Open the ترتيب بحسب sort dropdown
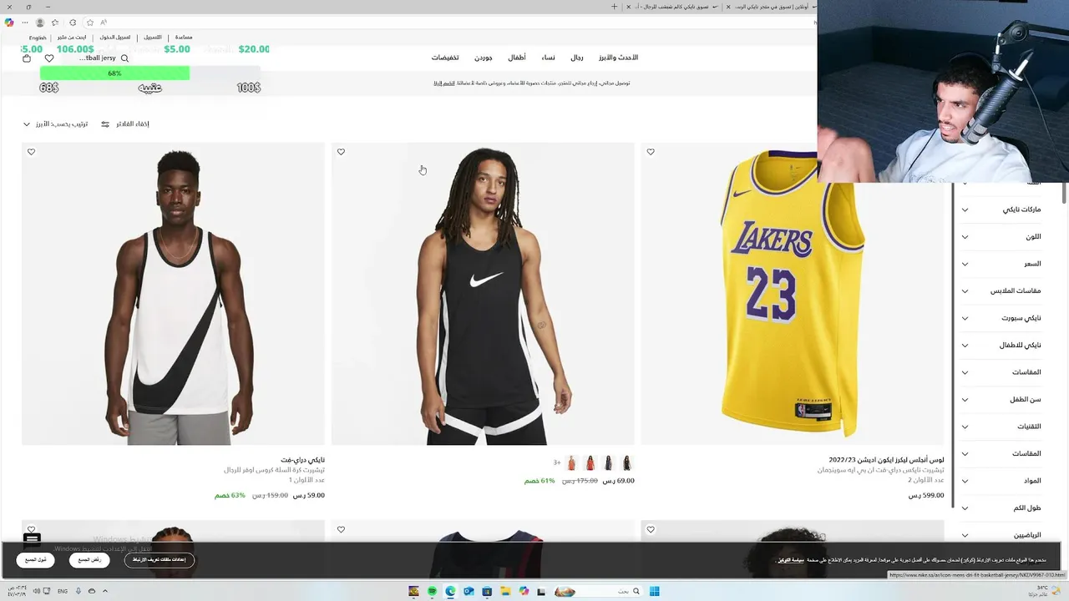Image resolution: width=1069 pixels, height=601 pixels. (55, 124)
